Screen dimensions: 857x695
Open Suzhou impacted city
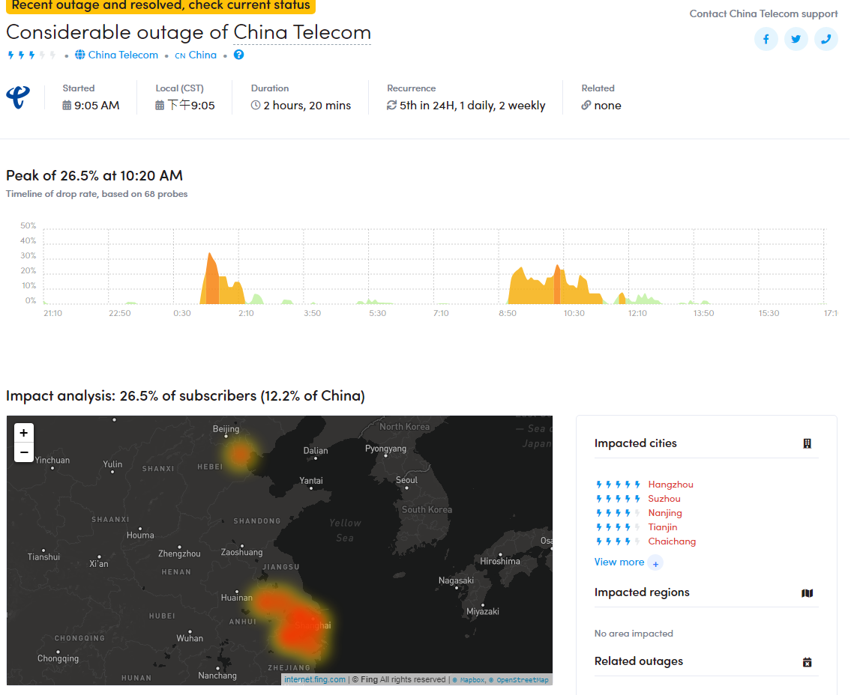tap(664, 499)
